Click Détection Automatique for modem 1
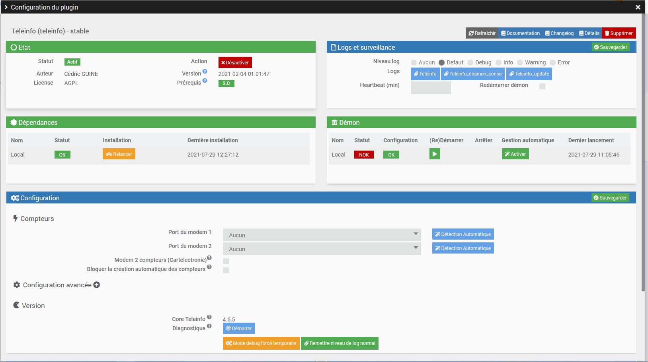The image size is (648, 362). coord(463,234)
